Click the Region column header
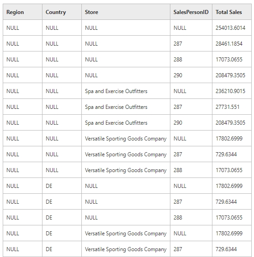The height and width of the screenshot is (257, 254). pyautogui.click(x=23, y=12)
